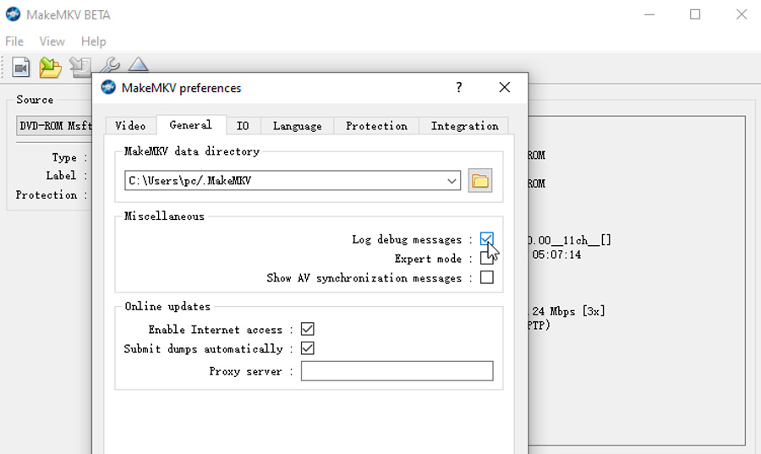Open the DVD-ROM source drive dropdown
This screenshot has height=454, width=761.
click(54, 126)
